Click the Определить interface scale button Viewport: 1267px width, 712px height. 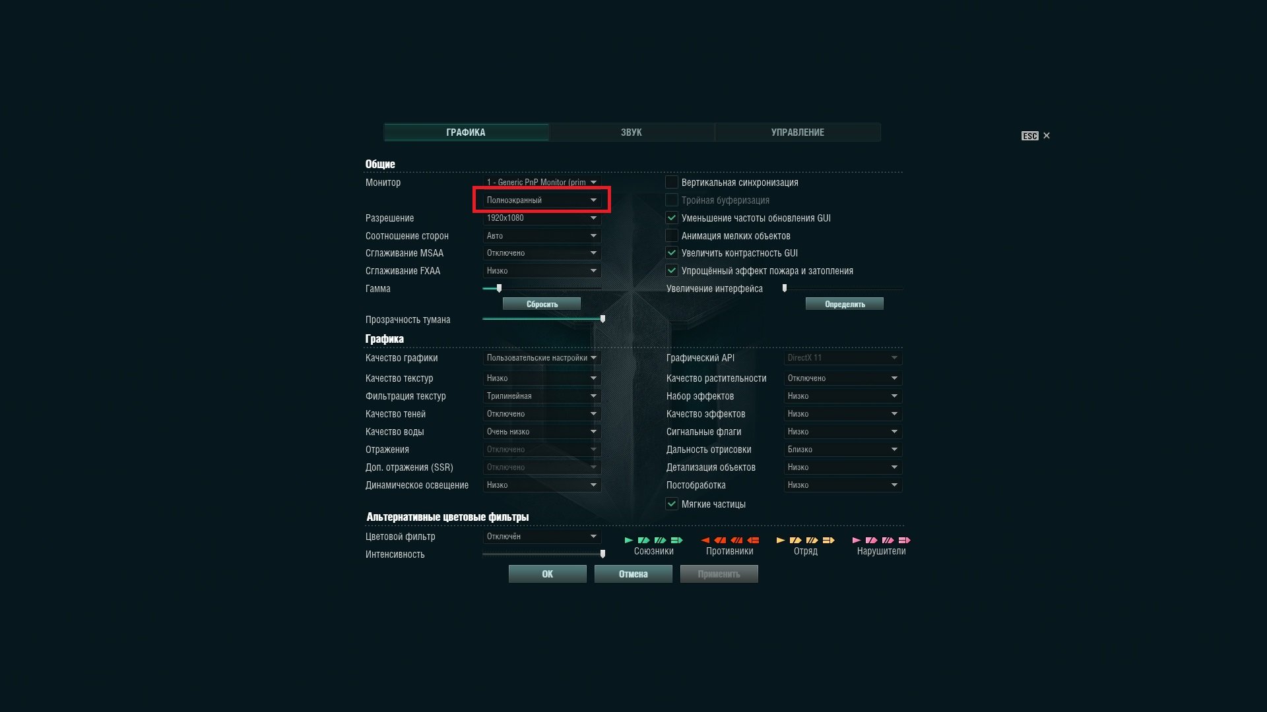845,304
